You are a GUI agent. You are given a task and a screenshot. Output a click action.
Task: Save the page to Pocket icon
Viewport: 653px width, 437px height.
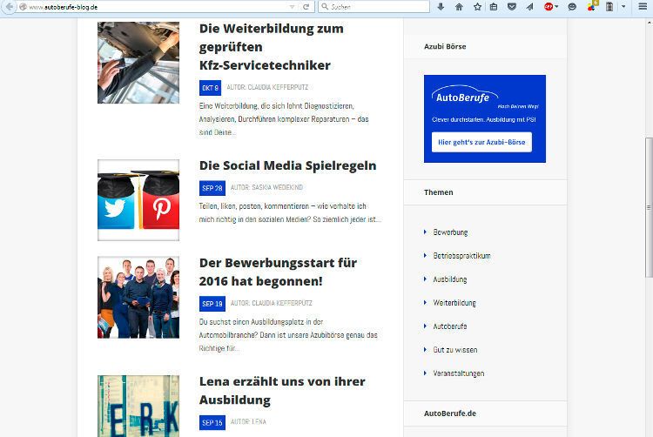click(x=512, y=7)
